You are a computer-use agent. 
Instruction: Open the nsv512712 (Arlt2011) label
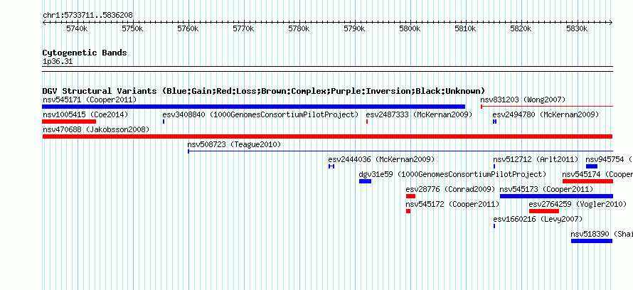(536, 159)
